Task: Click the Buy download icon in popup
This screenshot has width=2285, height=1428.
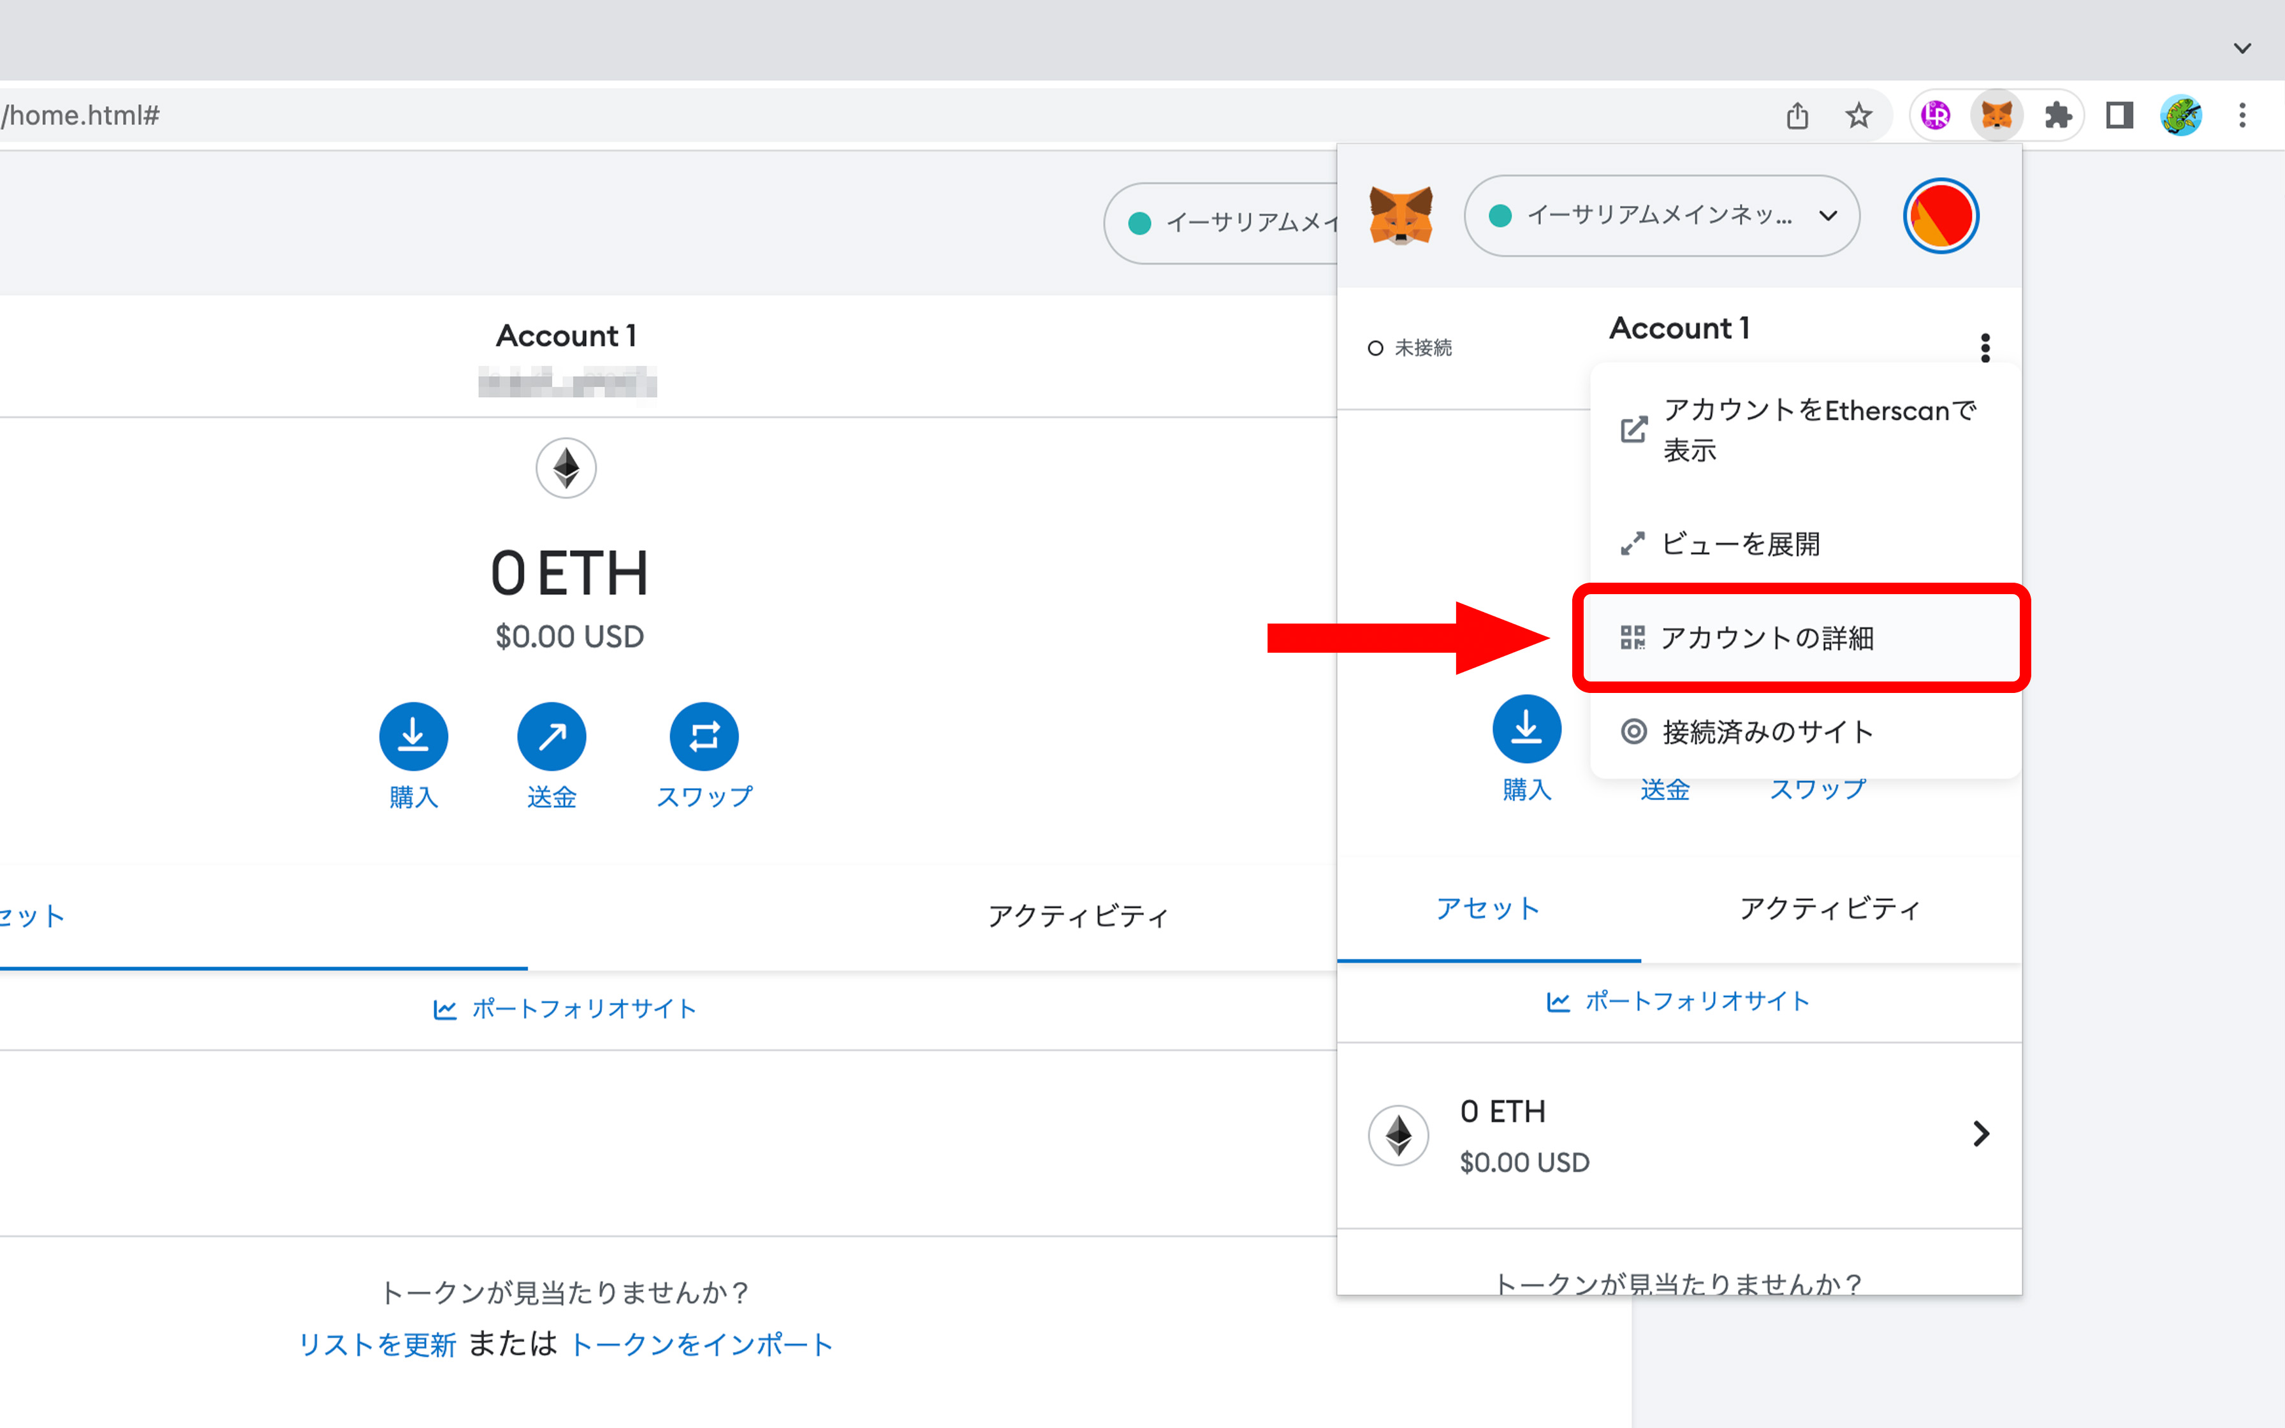Action: click(x=1526, y=728)
